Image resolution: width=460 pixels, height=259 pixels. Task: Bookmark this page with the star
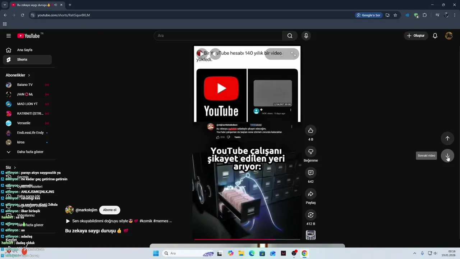pos(395,15)
